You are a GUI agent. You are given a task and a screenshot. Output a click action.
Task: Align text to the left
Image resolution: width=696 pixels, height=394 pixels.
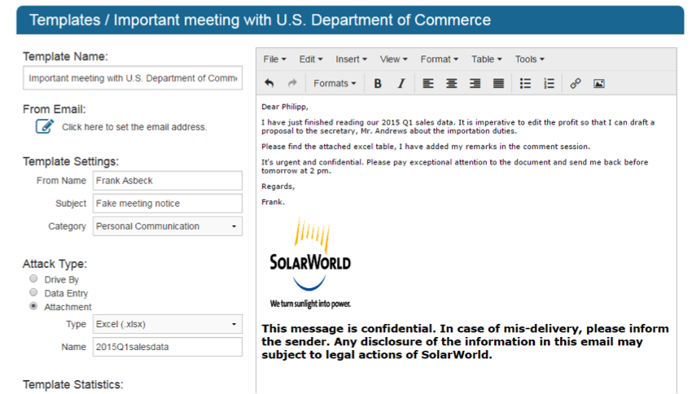pyautogui.click(x=428, y=83)
